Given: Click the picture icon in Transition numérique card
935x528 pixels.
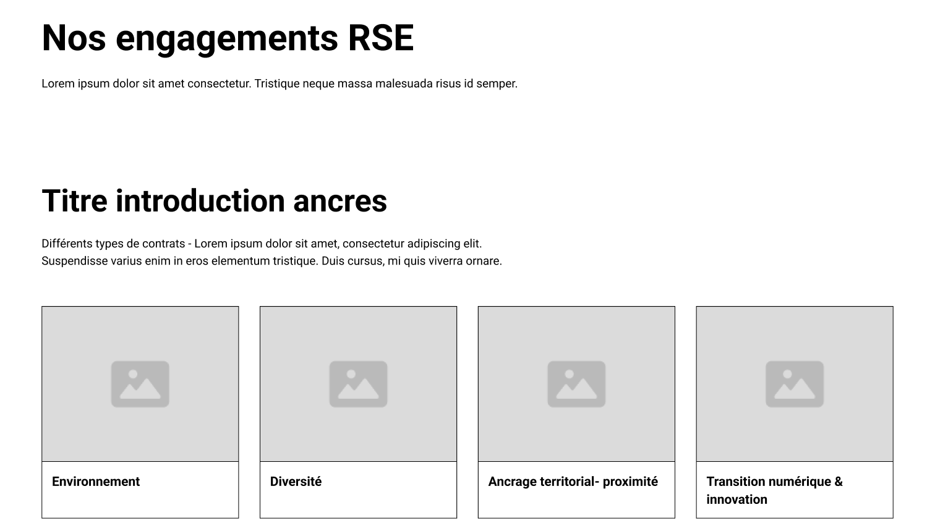Looking at the screenshot, I should point(795,384).
